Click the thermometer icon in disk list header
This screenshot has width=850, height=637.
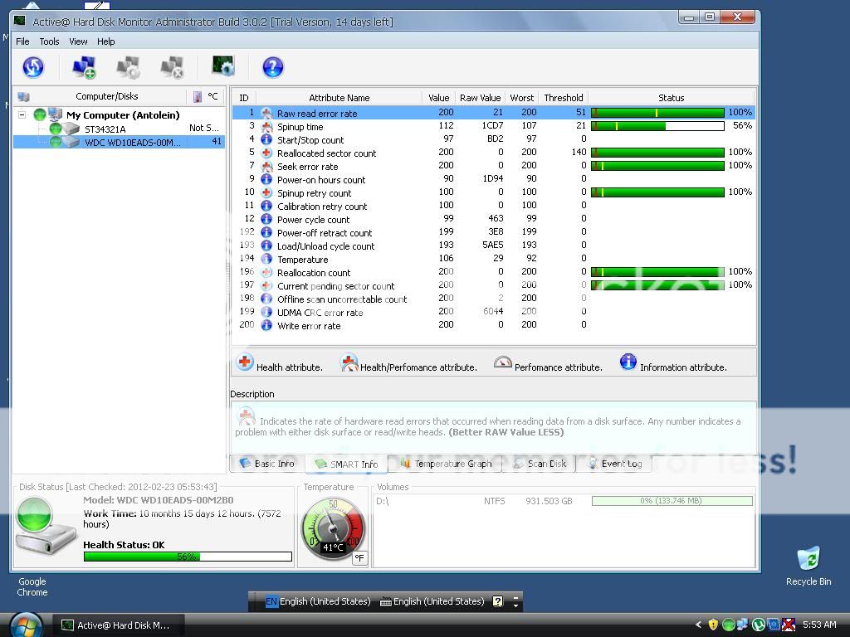pyautogui.click(x=198, y=97)
